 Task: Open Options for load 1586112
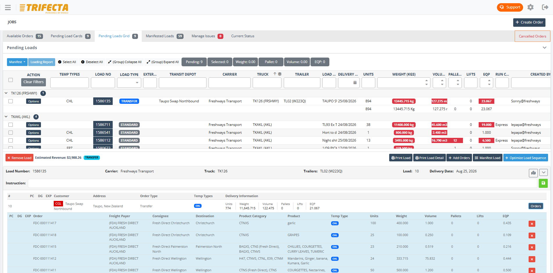click(33, 141)
